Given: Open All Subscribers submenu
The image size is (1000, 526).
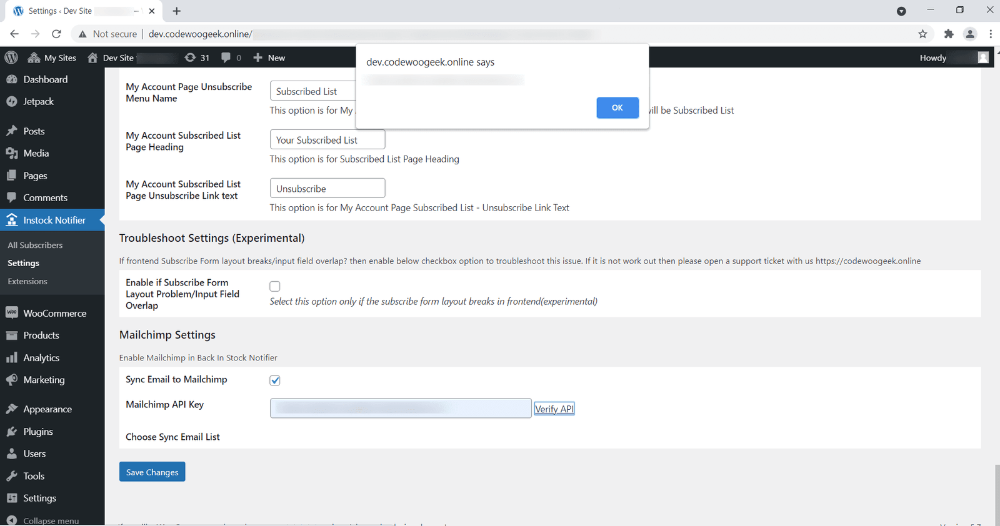Looking at the screenshot, I should (x=35, y=245).
